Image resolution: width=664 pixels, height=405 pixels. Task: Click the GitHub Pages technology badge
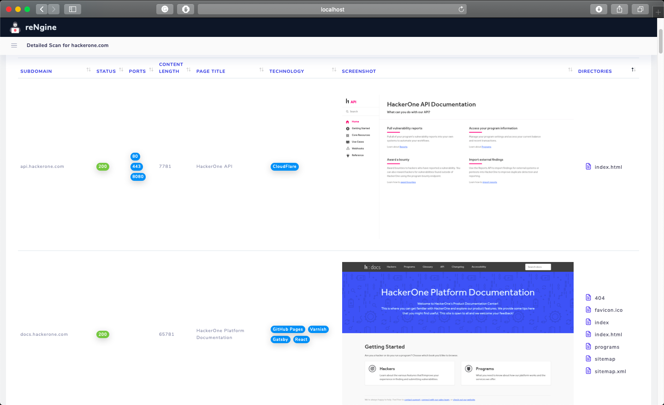(x=288, y=329)
